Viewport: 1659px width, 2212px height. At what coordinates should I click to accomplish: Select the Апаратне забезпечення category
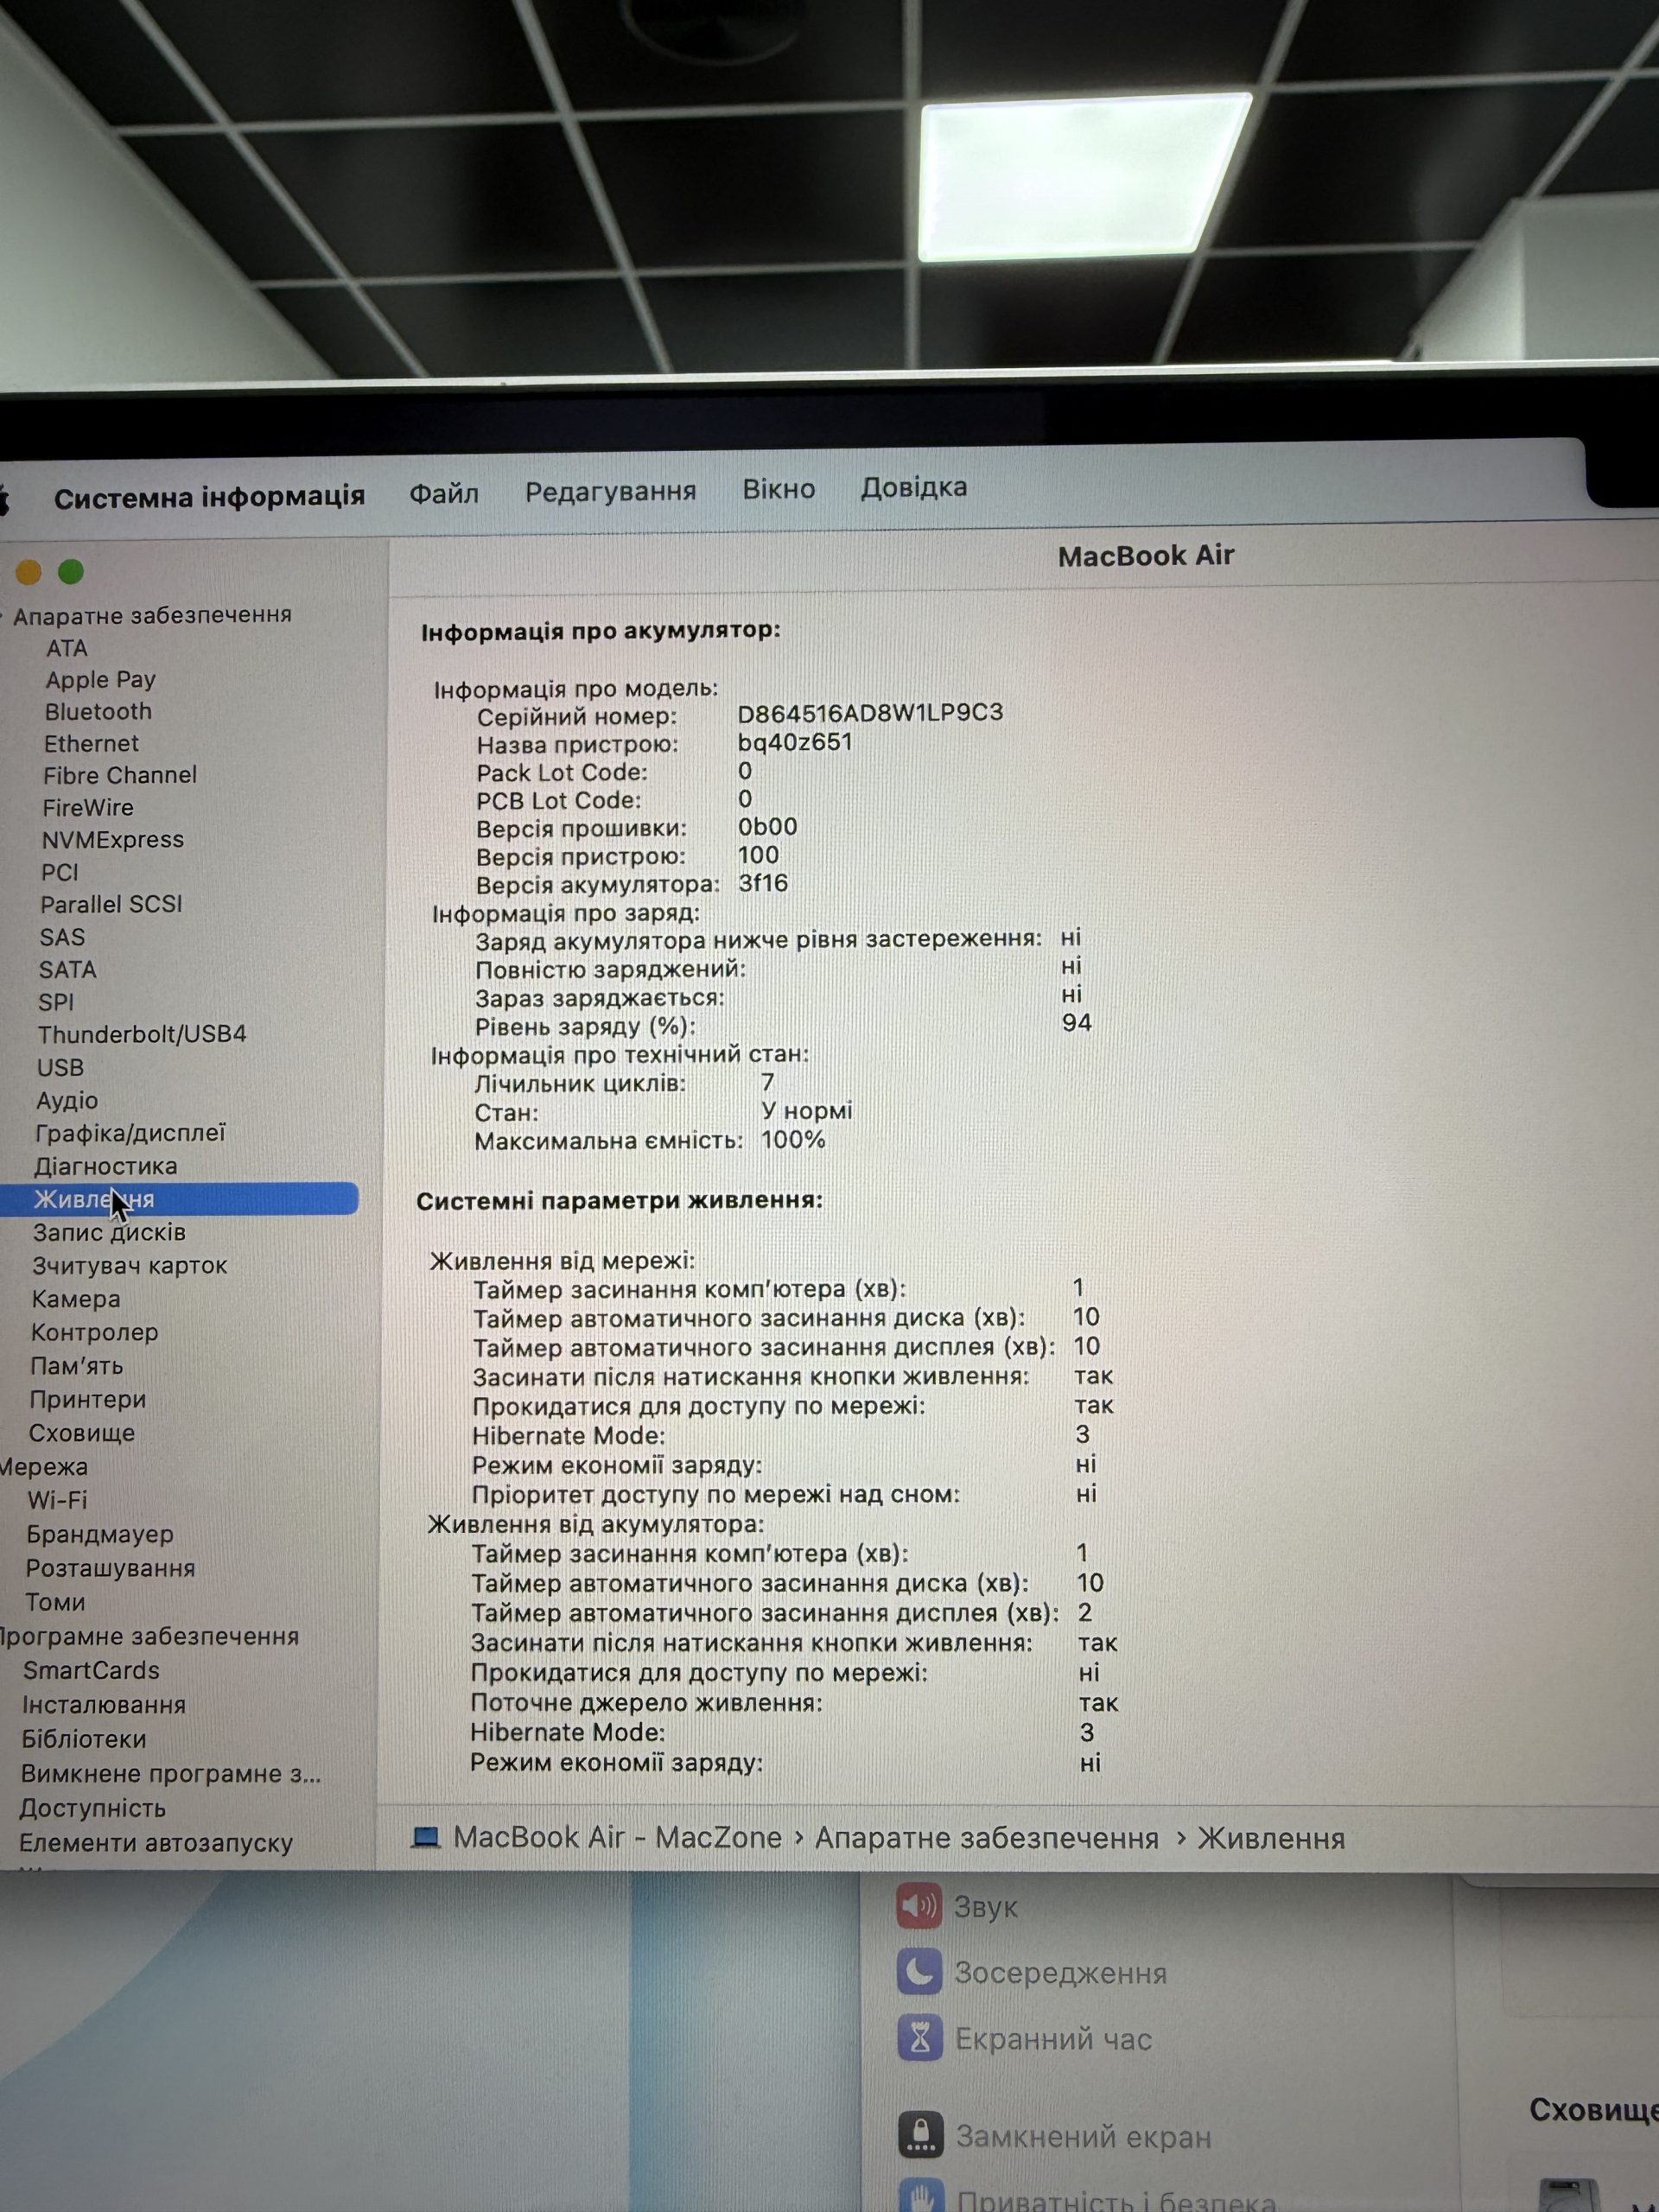[152, 615]
